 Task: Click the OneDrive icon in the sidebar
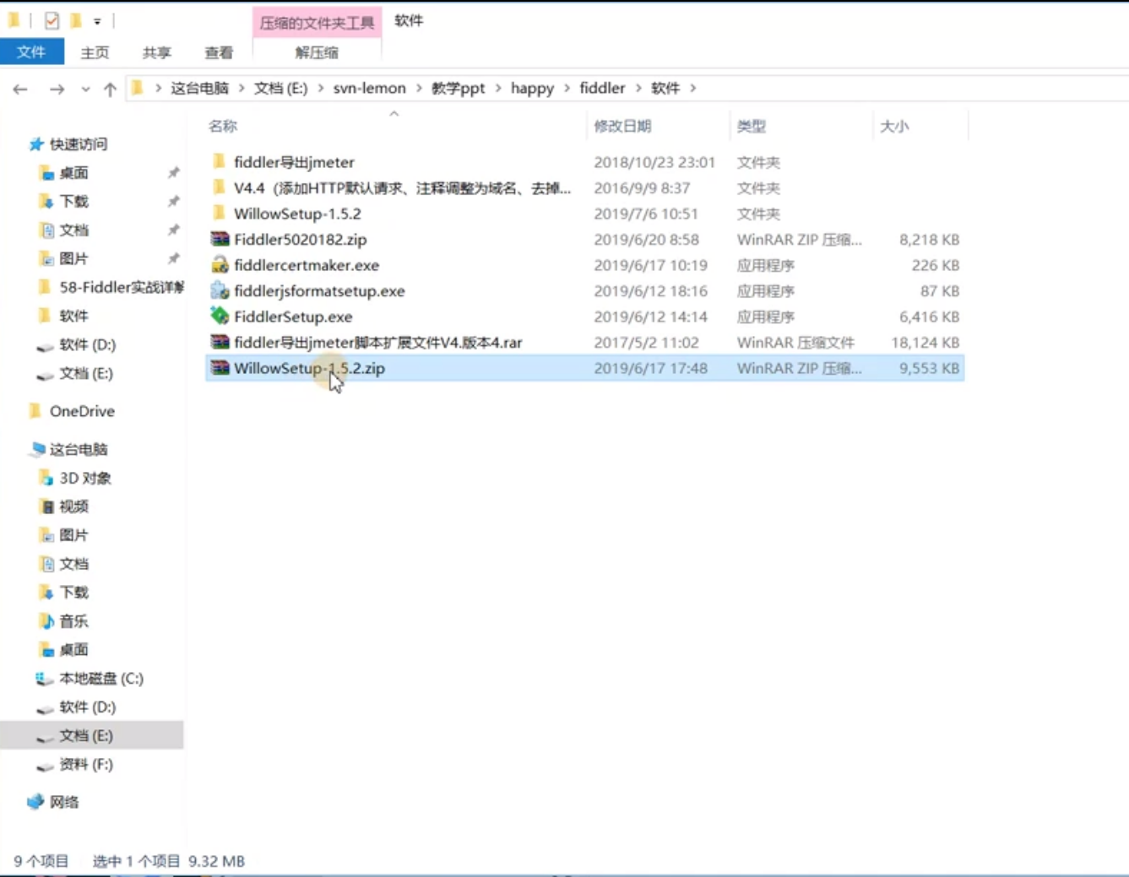[35, 411]
